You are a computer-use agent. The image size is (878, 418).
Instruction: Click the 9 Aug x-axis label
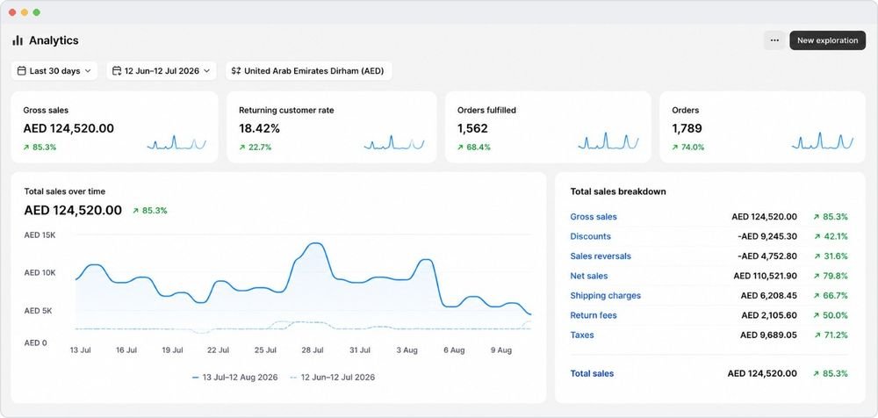[x=501, y=350]
